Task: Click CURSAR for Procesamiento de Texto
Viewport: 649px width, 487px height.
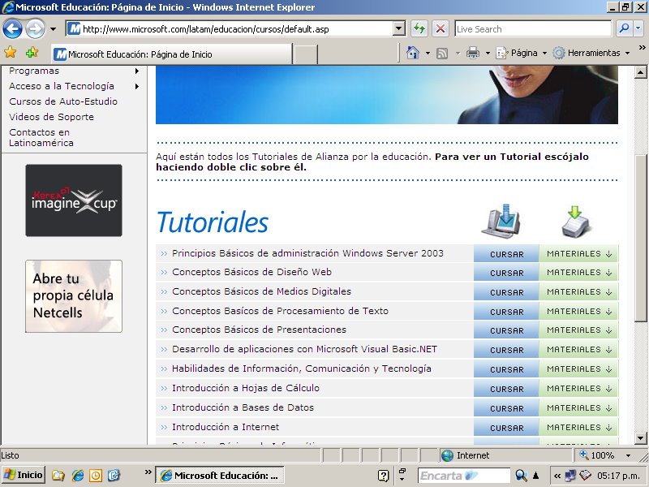Action: pos(506,312)
